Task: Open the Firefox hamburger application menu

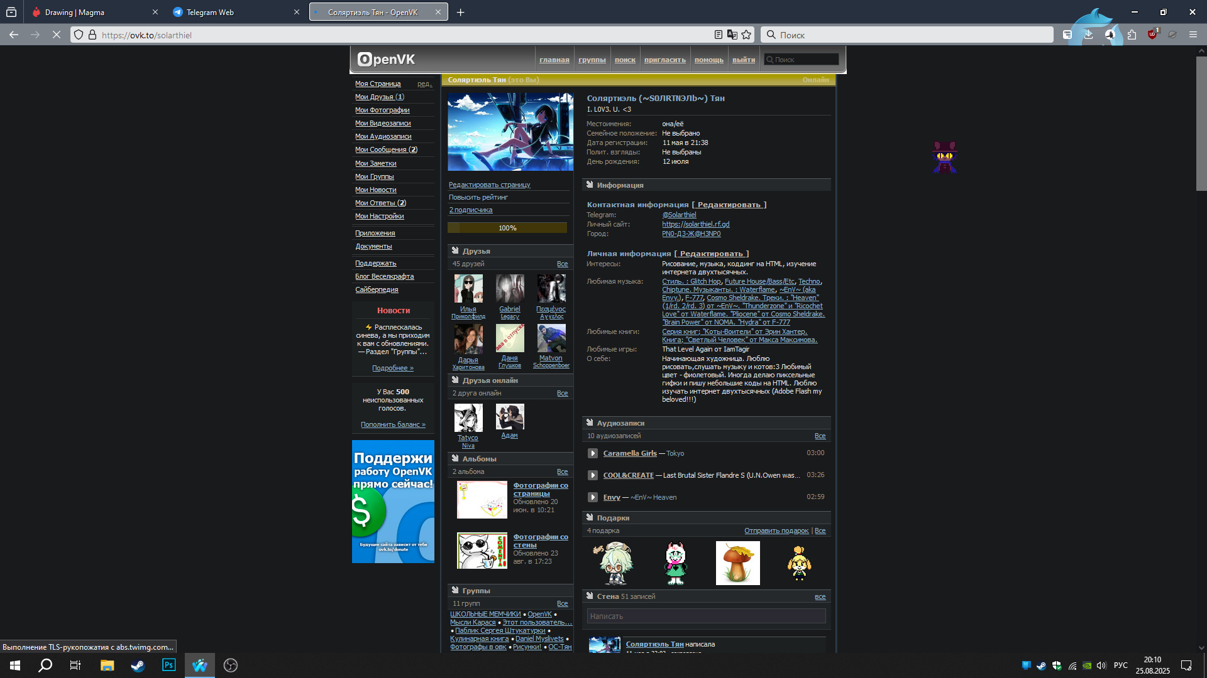Action: point(1193,35)
